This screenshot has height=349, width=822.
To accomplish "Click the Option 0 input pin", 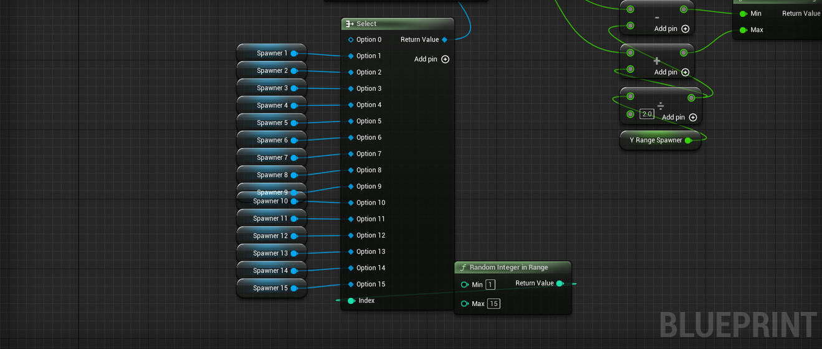I will pos(351,40).
